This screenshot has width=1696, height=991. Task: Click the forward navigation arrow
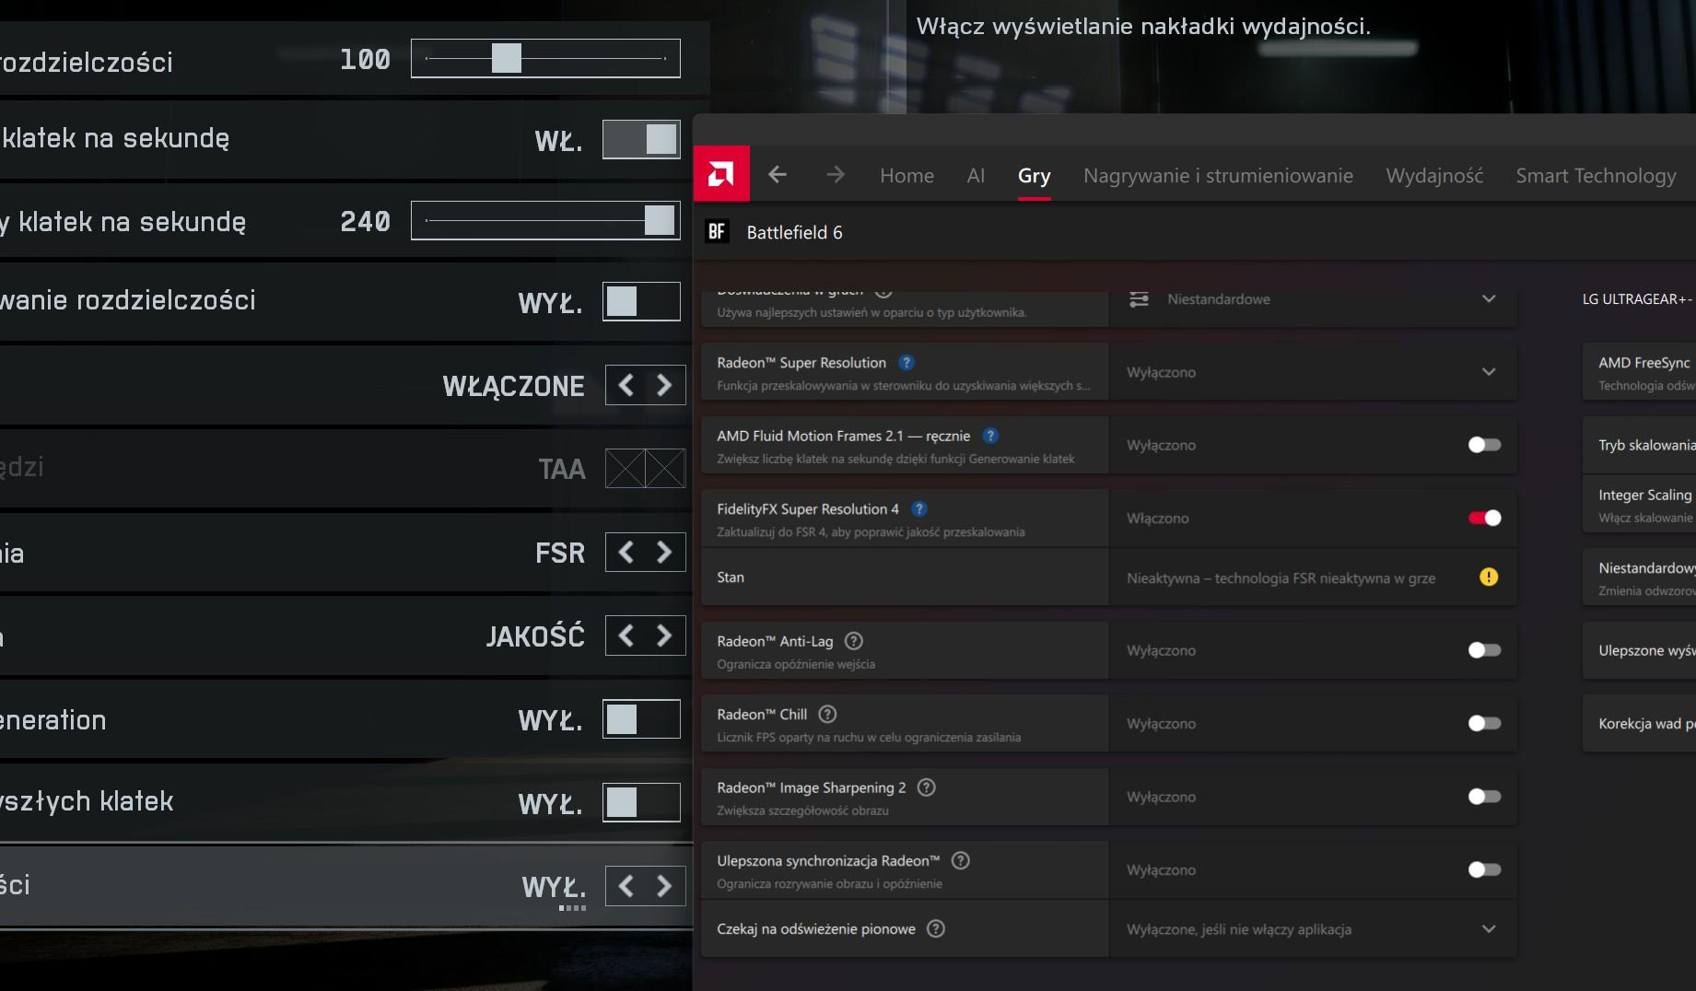click(836, 175)
